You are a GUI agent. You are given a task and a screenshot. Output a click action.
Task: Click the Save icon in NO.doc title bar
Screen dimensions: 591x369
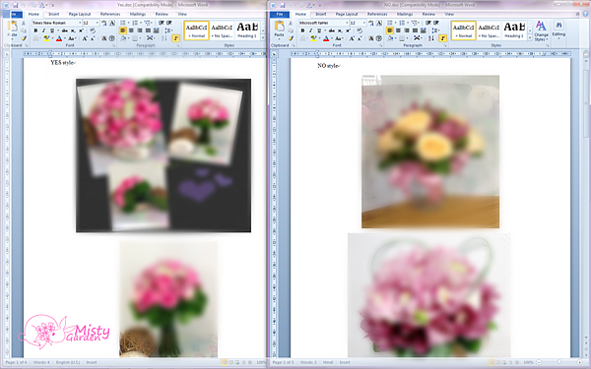(x=283, y=5)
